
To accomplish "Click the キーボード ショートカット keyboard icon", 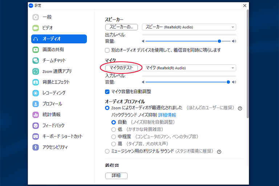I will point(36,137).
